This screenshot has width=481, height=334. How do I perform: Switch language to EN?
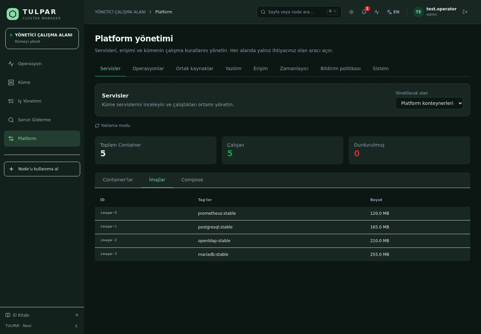393,12
